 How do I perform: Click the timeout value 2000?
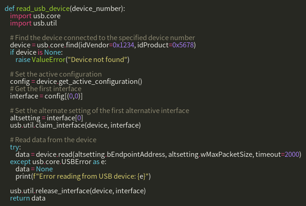click(x=292, y=154)
